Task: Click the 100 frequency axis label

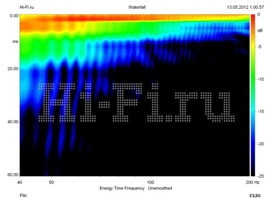Action: [x=150, y=182]
